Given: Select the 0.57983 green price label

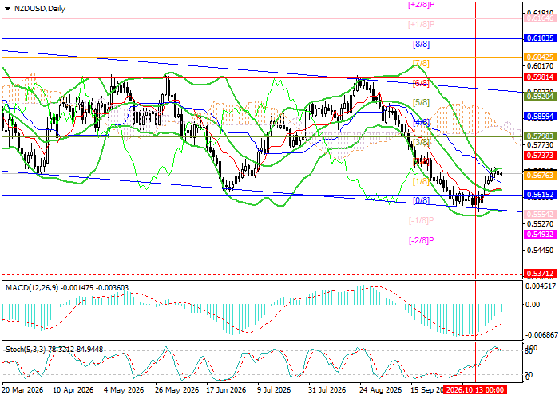Looking at the screenshot, I should (540, 136).
